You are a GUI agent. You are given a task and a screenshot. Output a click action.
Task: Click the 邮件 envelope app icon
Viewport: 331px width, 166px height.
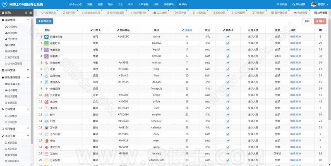click(46, 115)
